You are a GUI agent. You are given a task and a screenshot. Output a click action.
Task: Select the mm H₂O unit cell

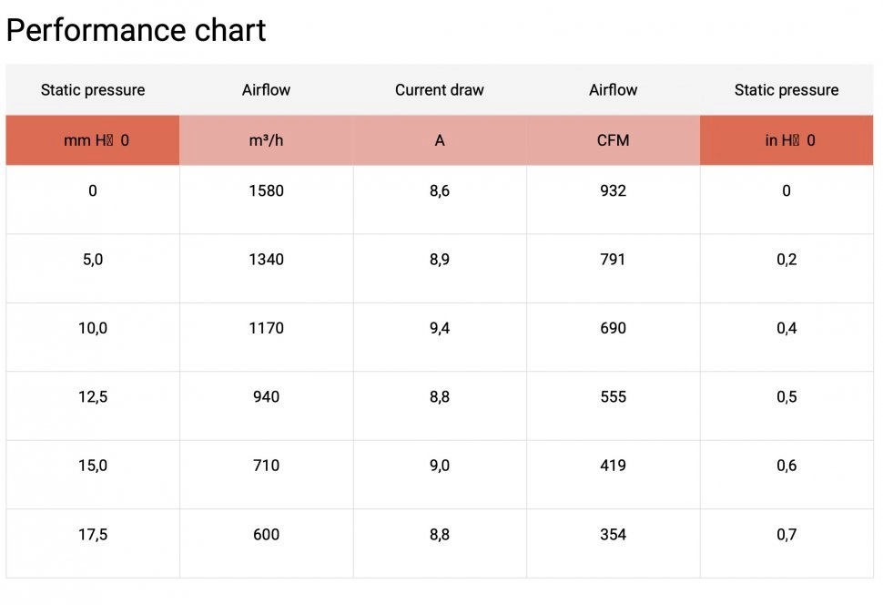93,141
